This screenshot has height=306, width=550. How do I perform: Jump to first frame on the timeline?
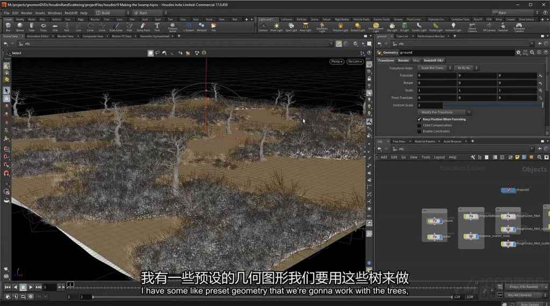tap(8, 287)
